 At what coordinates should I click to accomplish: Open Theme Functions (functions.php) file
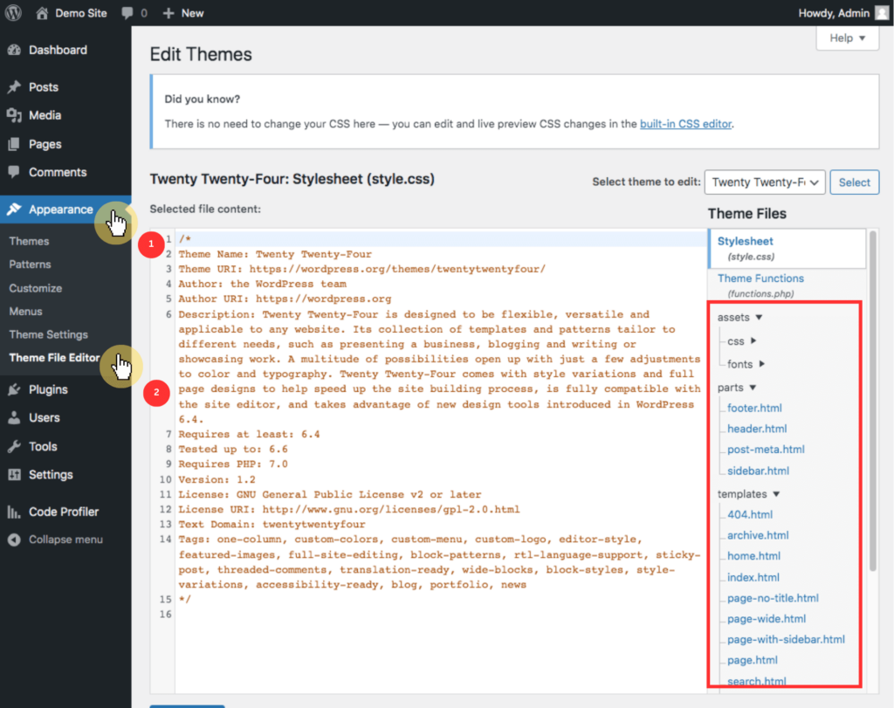pos(760,285)
